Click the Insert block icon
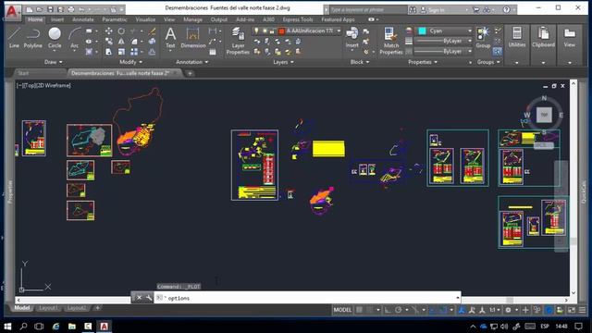Image resolution: width=592 pixels, height=333 pixels. point(351,38)
